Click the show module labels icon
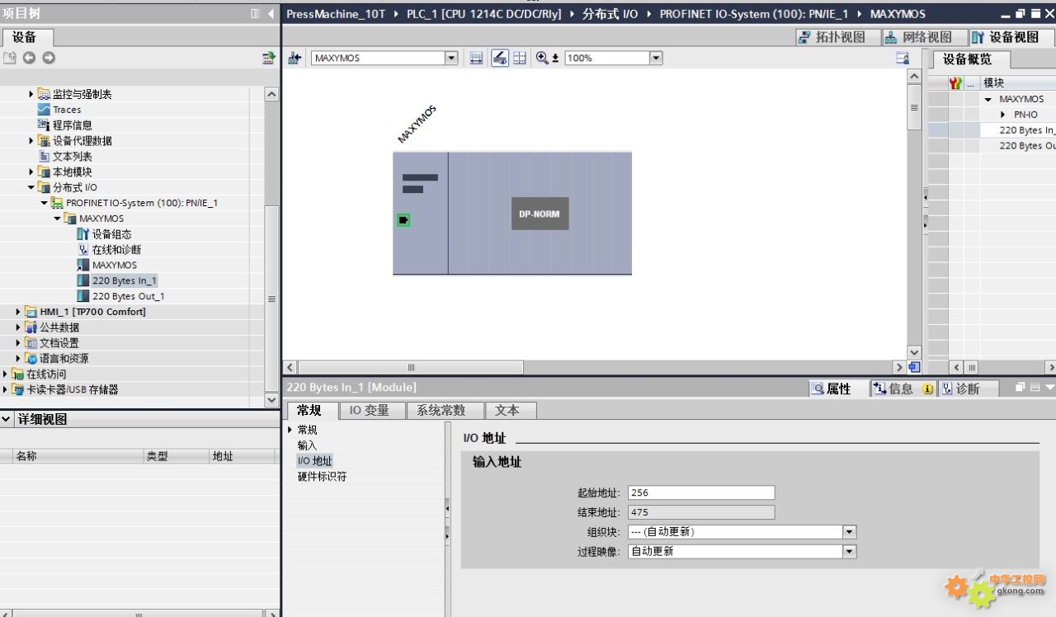 476,58
